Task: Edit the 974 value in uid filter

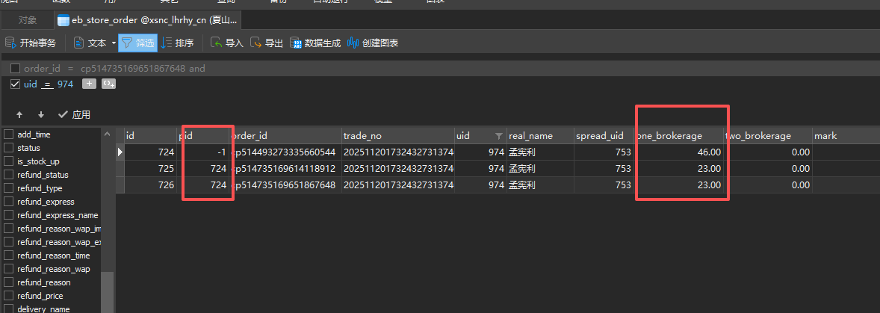Action: tap(65, 84)
